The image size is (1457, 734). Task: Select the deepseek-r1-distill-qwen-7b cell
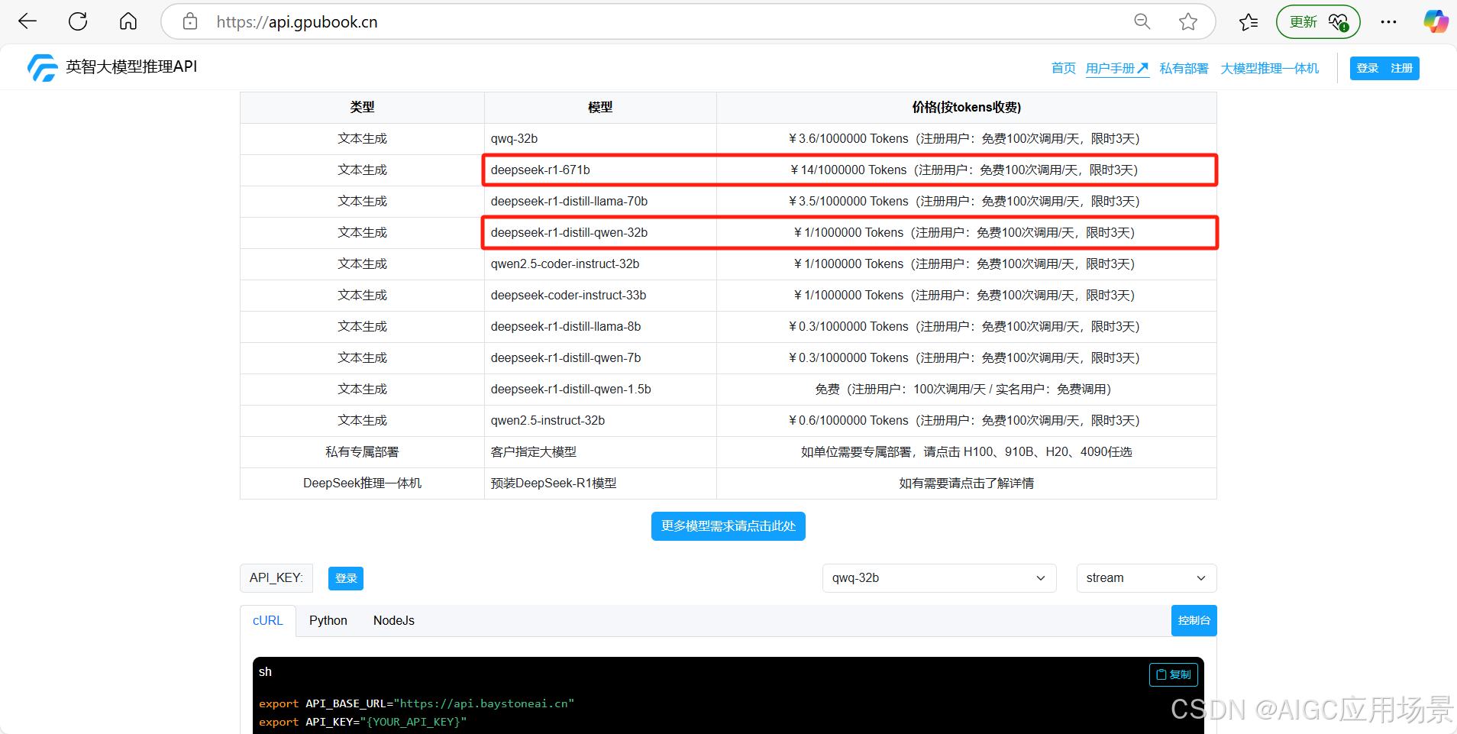click(600, 357)
